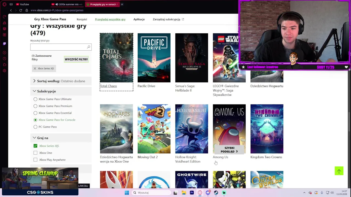Click the green scroll-to-top arrow button
351x197 pixels.
[339, 171]
